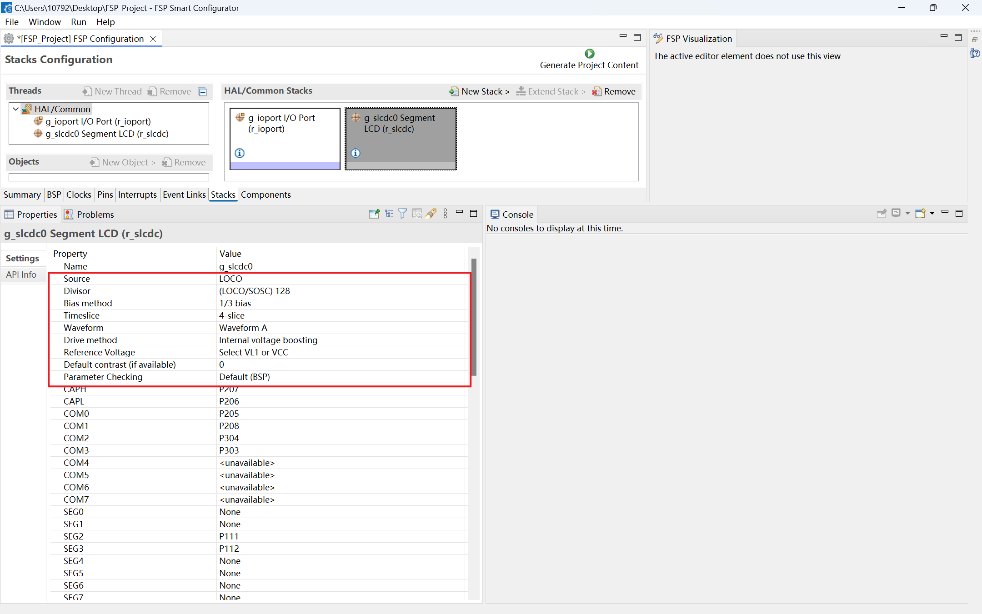The image size is (982, 614).
Task: Open the Help menu
Action: click(105, 22)
